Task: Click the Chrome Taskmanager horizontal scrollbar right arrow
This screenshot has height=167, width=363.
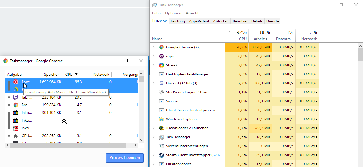Action: (x=136, y=145)
